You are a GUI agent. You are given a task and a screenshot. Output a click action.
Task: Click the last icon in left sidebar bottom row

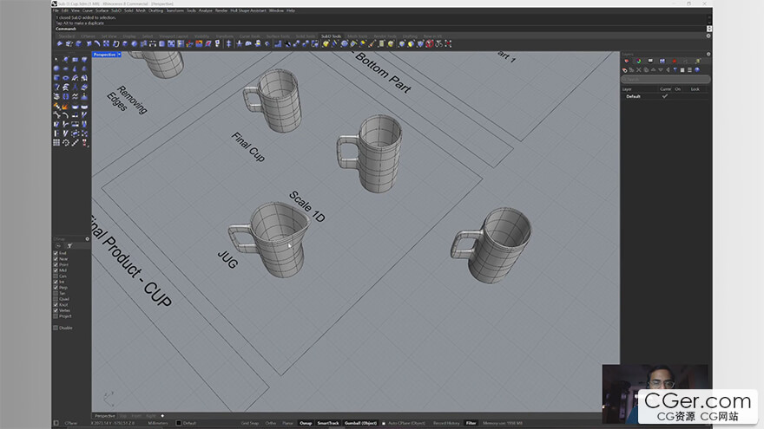click(x=85, y=142)
